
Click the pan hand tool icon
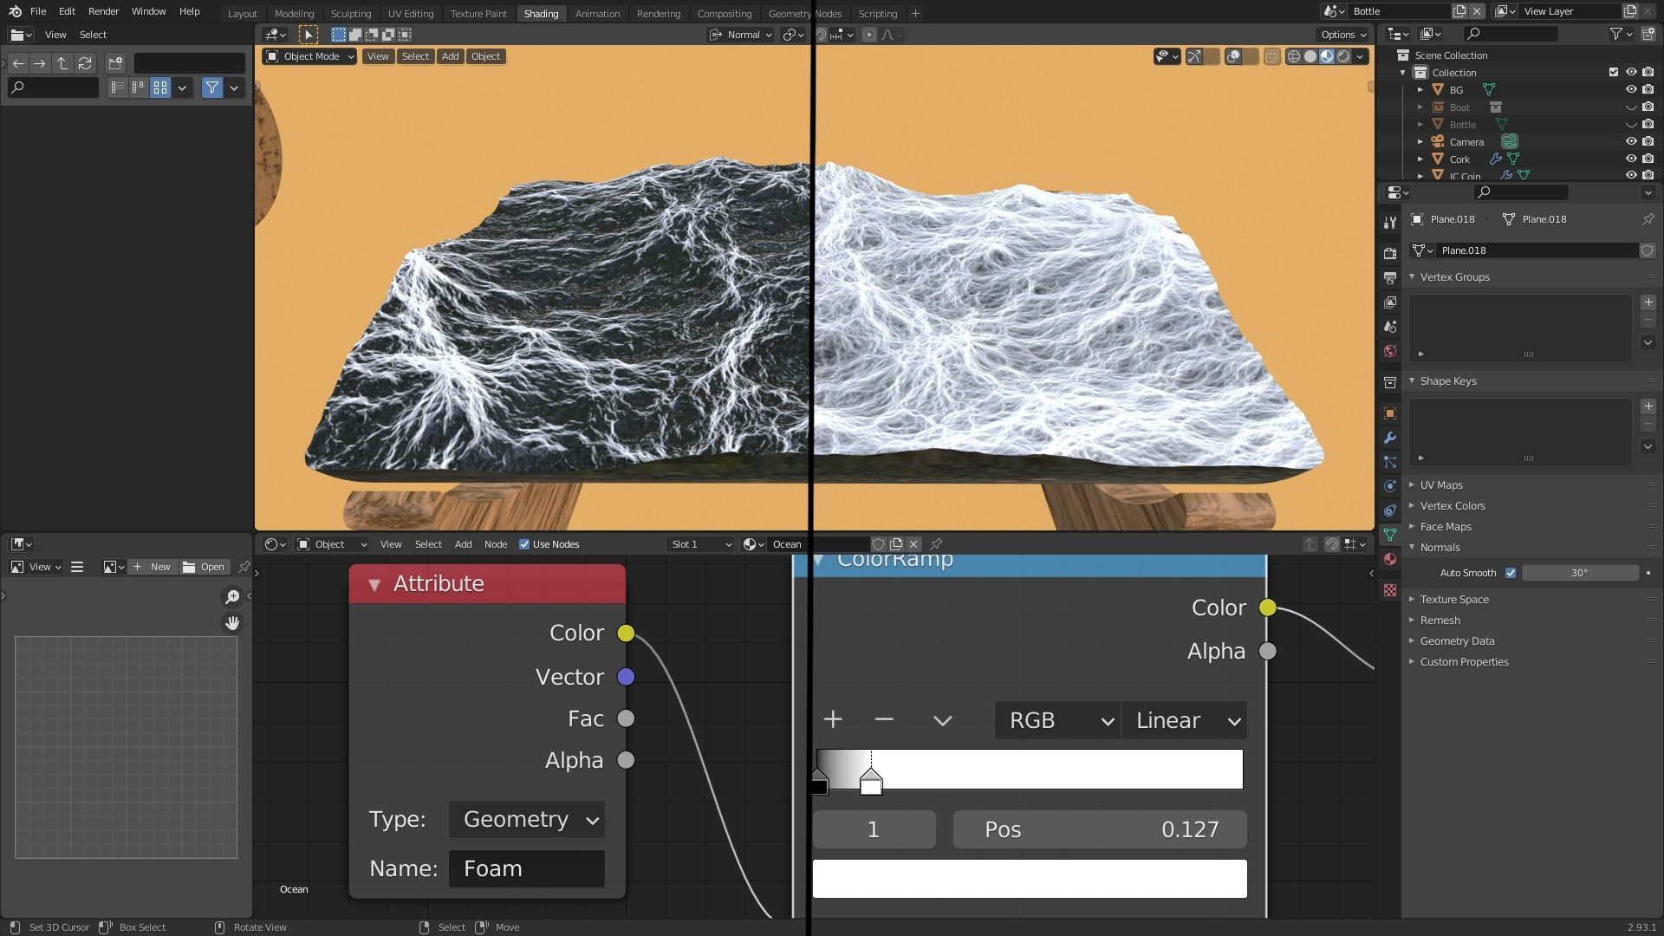pyautogui.click(x=232, y=623)
